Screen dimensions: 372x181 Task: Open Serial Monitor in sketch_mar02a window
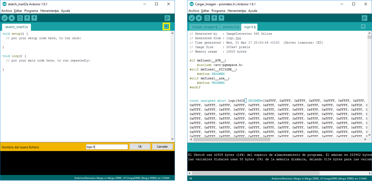tap(167, 18)
